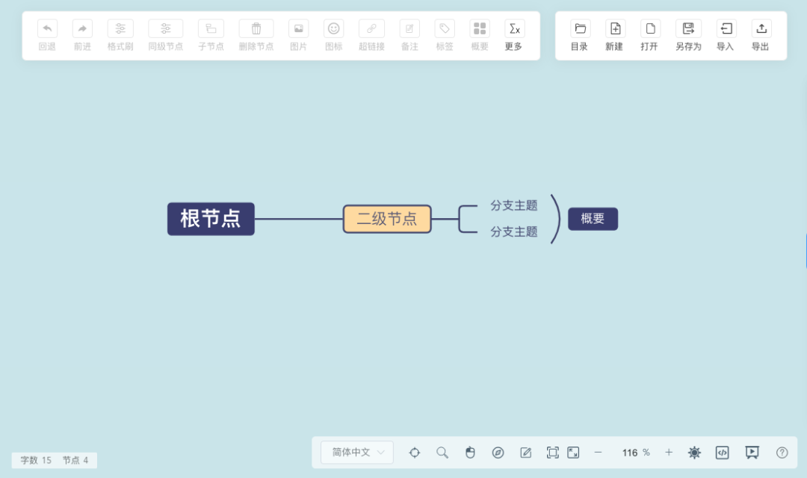Toggle hand drag mode with mouse icon
This screenshot has height=478, width=807.
470,452
